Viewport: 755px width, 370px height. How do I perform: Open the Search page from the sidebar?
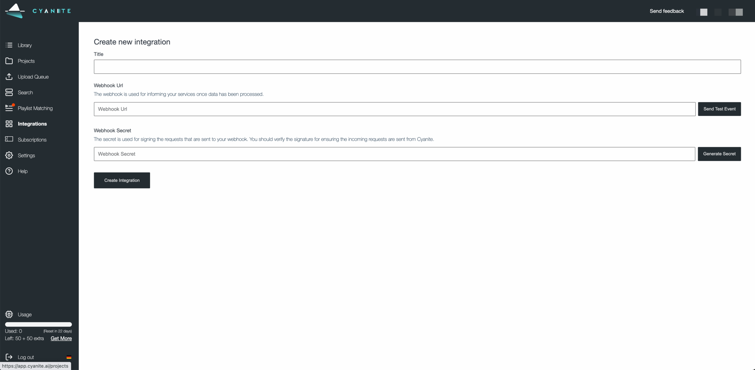coord(25,92)
